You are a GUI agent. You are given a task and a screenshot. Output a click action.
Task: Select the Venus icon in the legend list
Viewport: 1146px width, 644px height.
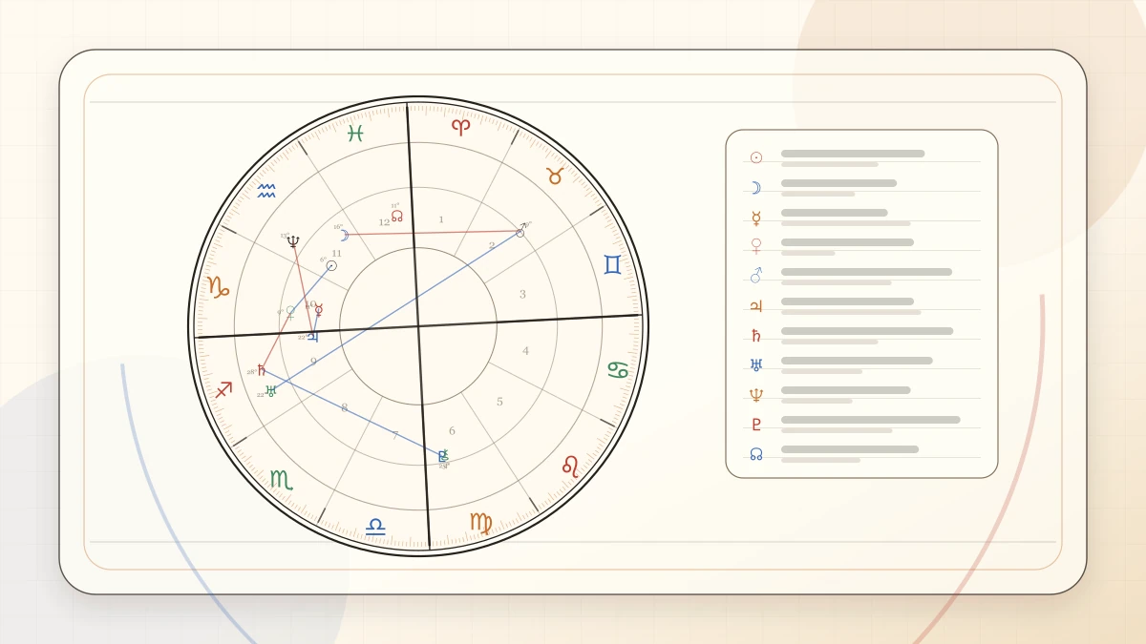(756, 247)
